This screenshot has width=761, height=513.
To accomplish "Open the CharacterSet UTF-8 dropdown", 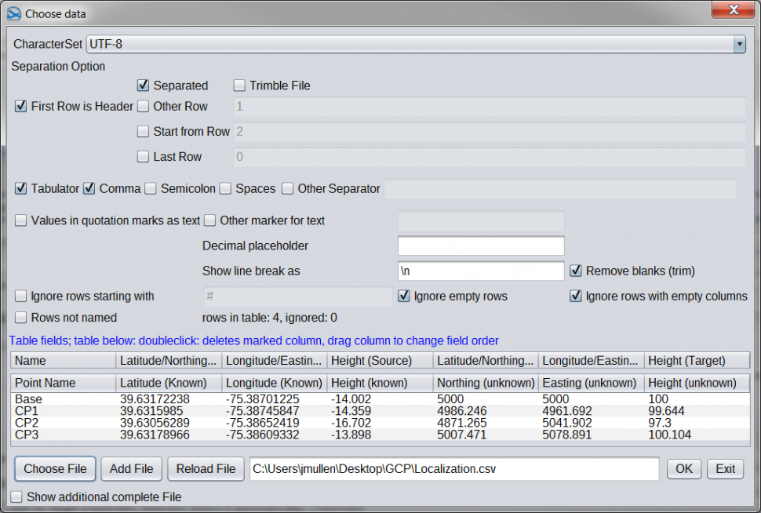I will tap(738, 45).
